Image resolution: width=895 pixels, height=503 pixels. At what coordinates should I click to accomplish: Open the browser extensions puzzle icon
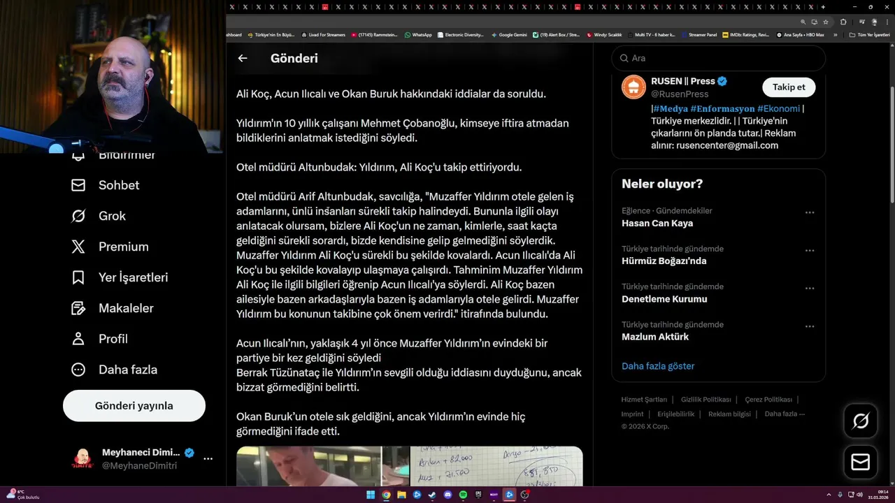click(x=843, y=22)
